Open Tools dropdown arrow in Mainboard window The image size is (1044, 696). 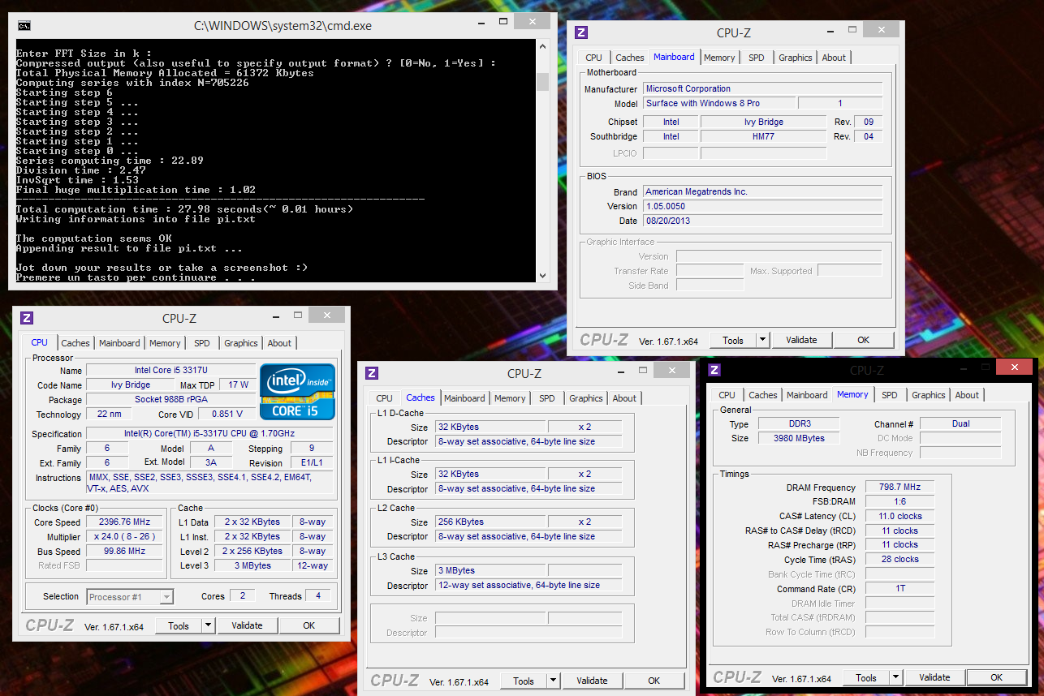[x=762, y=340]
